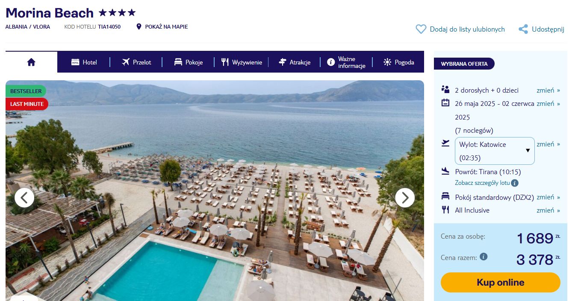Click the info icon beside Cena razem
572x301 pixels.
[x=484, y=257]
